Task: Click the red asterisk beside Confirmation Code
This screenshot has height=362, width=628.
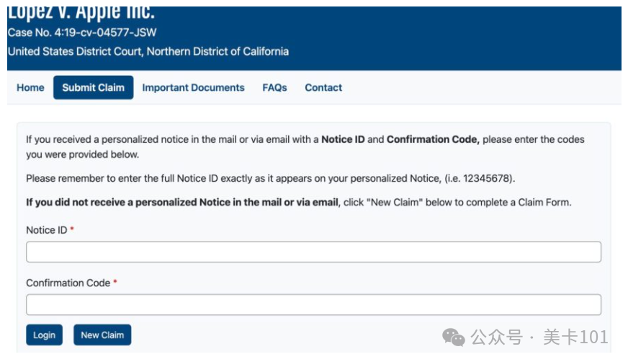Action: click(x=115, y=282)
